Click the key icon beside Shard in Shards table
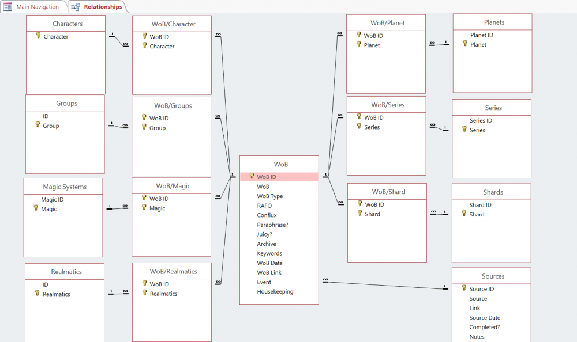The height and width of the screenshot is (342, 577). (x=464, y=214)
